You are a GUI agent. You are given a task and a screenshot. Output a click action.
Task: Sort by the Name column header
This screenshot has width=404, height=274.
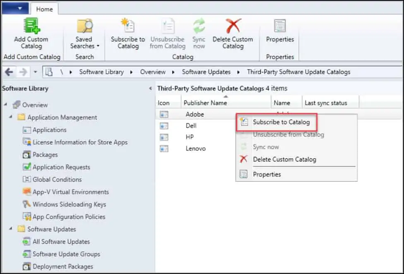point(286,103)
